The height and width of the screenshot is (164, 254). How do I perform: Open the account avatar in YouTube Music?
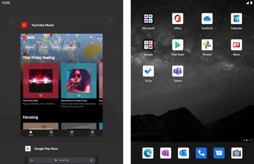(98, 38)
